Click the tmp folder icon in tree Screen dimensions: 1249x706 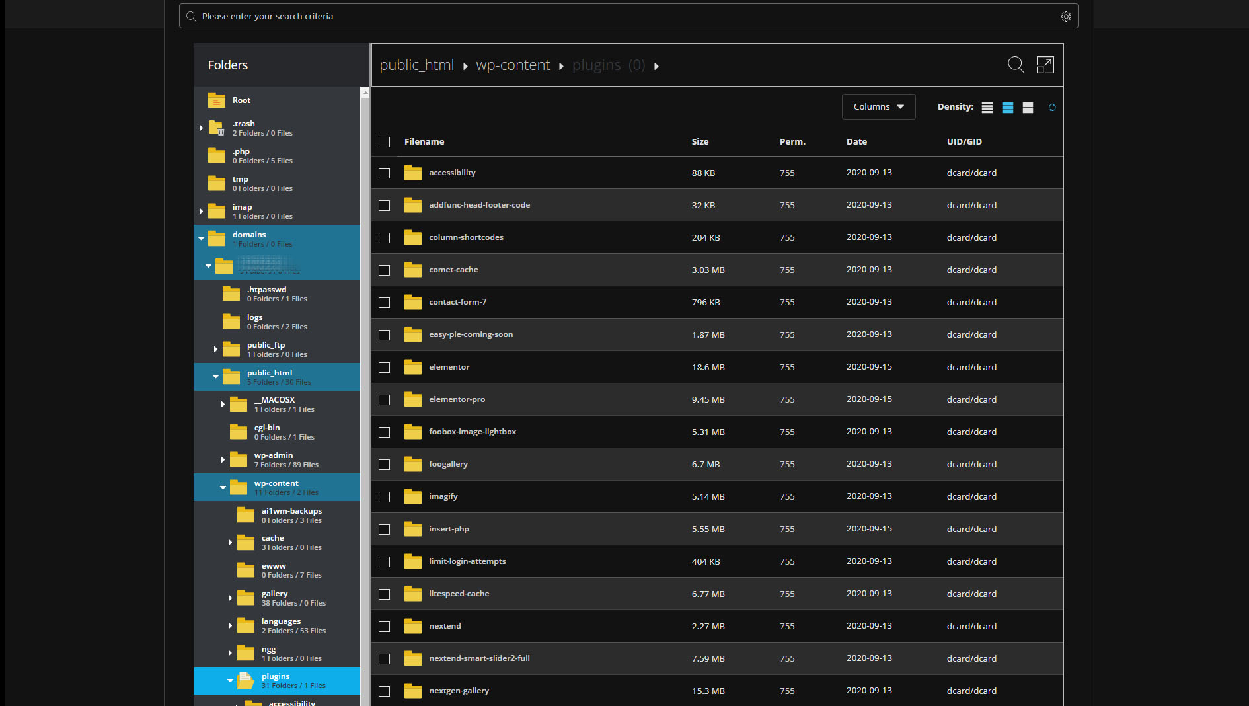click(x=217, y=183)
